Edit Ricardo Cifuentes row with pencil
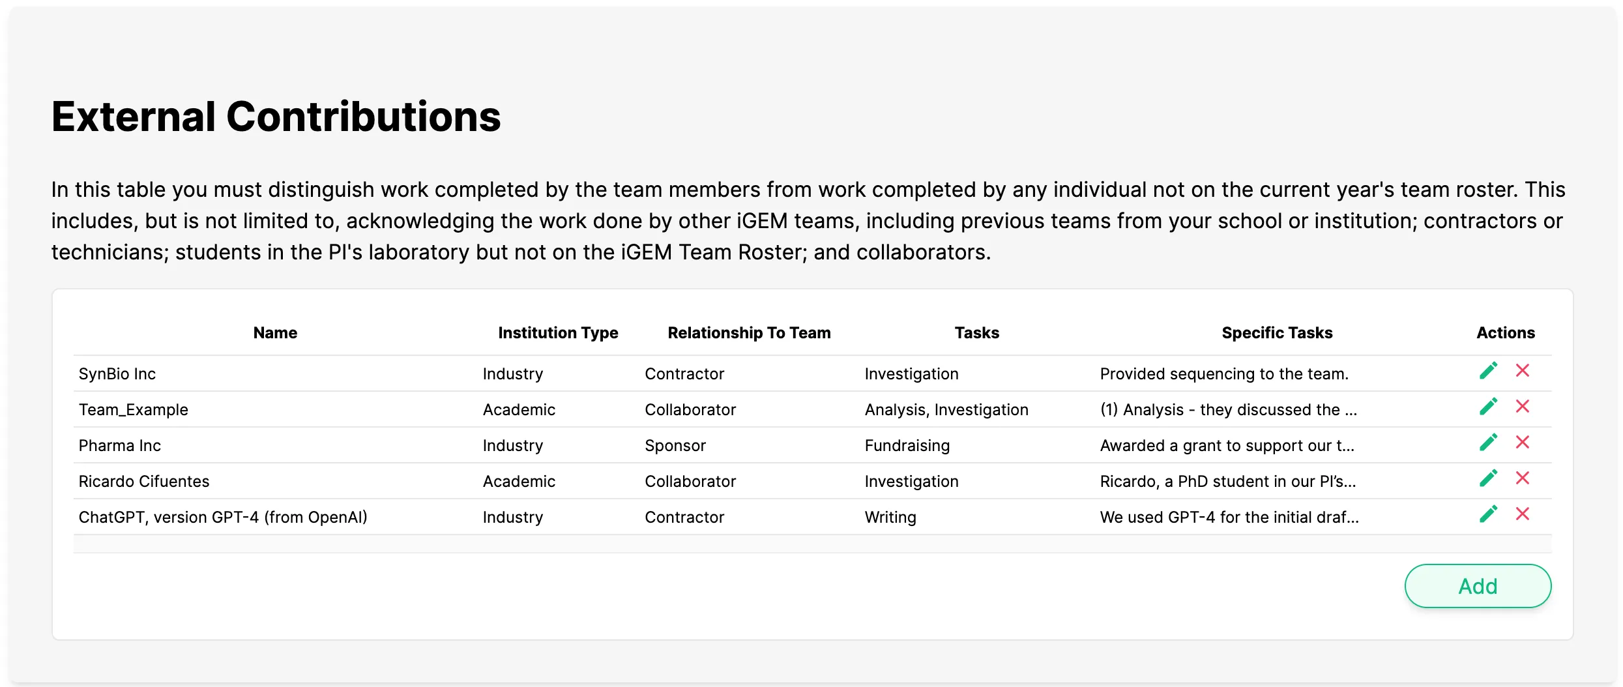The image size is (1623, 687). tap(1488, 478)
